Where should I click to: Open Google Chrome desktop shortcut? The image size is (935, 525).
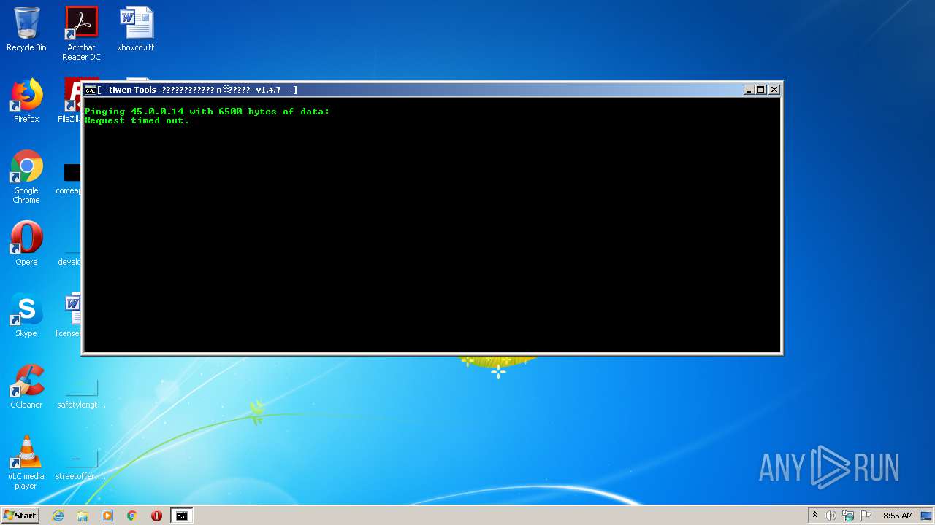pos(26,177)
